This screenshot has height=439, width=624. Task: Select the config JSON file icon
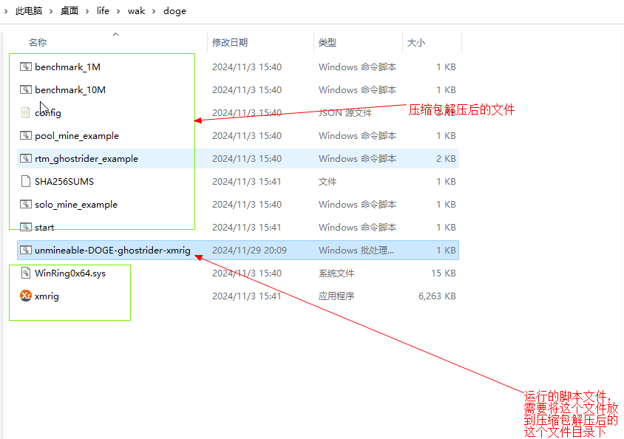pos(25,112)
